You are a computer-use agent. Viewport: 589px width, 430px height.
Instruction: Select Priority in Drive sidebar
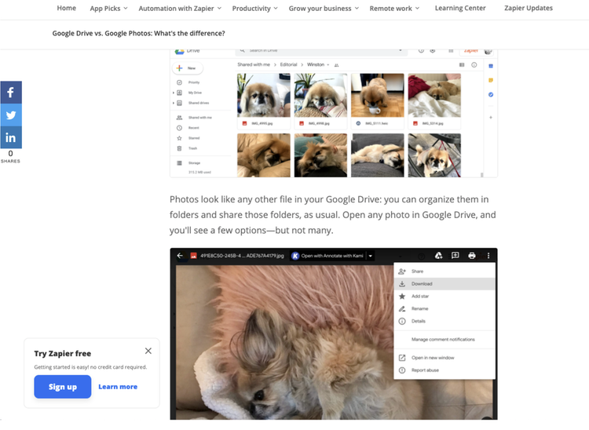coord(188,82)
